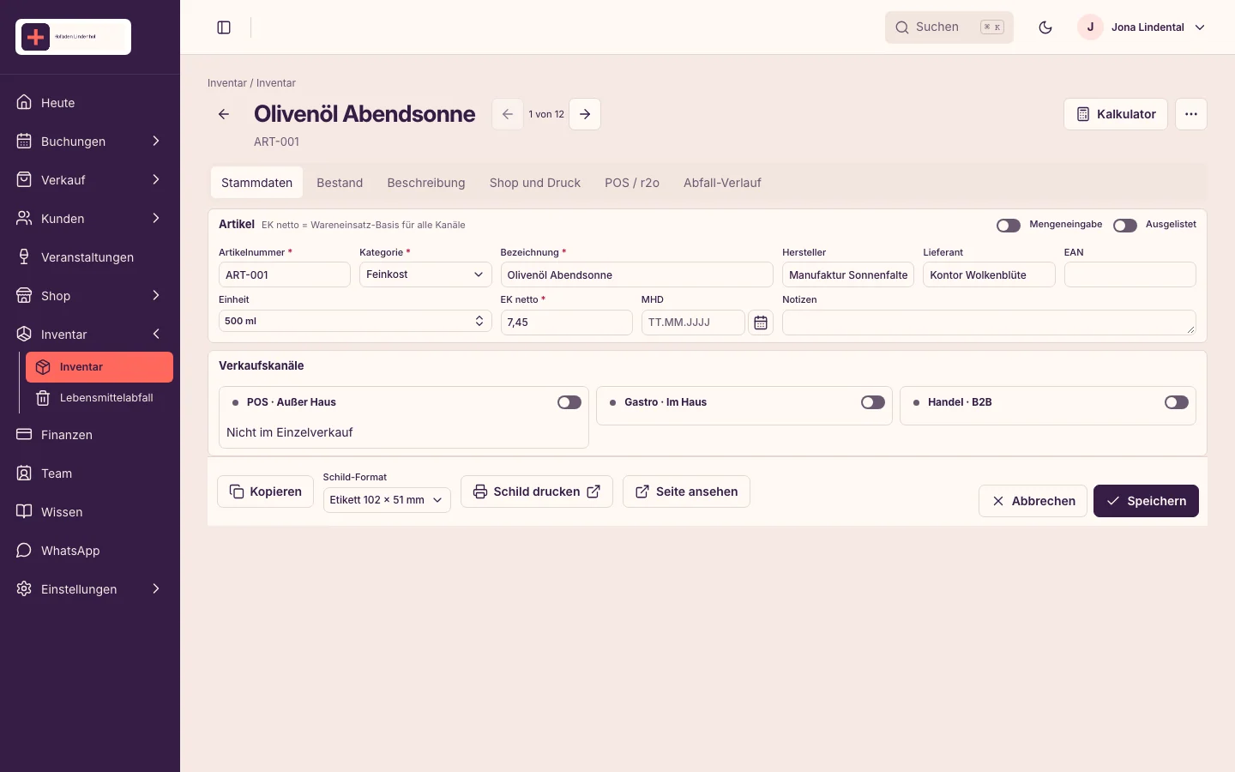The image size is (1235, 772).
Task: Go to previous article arrow
Action: [508, 114]
